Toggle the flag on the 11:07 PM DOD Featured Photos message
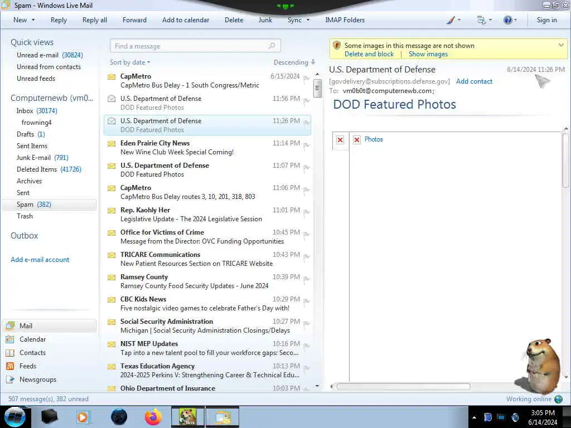Screen dimensions: 571x428 (306, 168)
